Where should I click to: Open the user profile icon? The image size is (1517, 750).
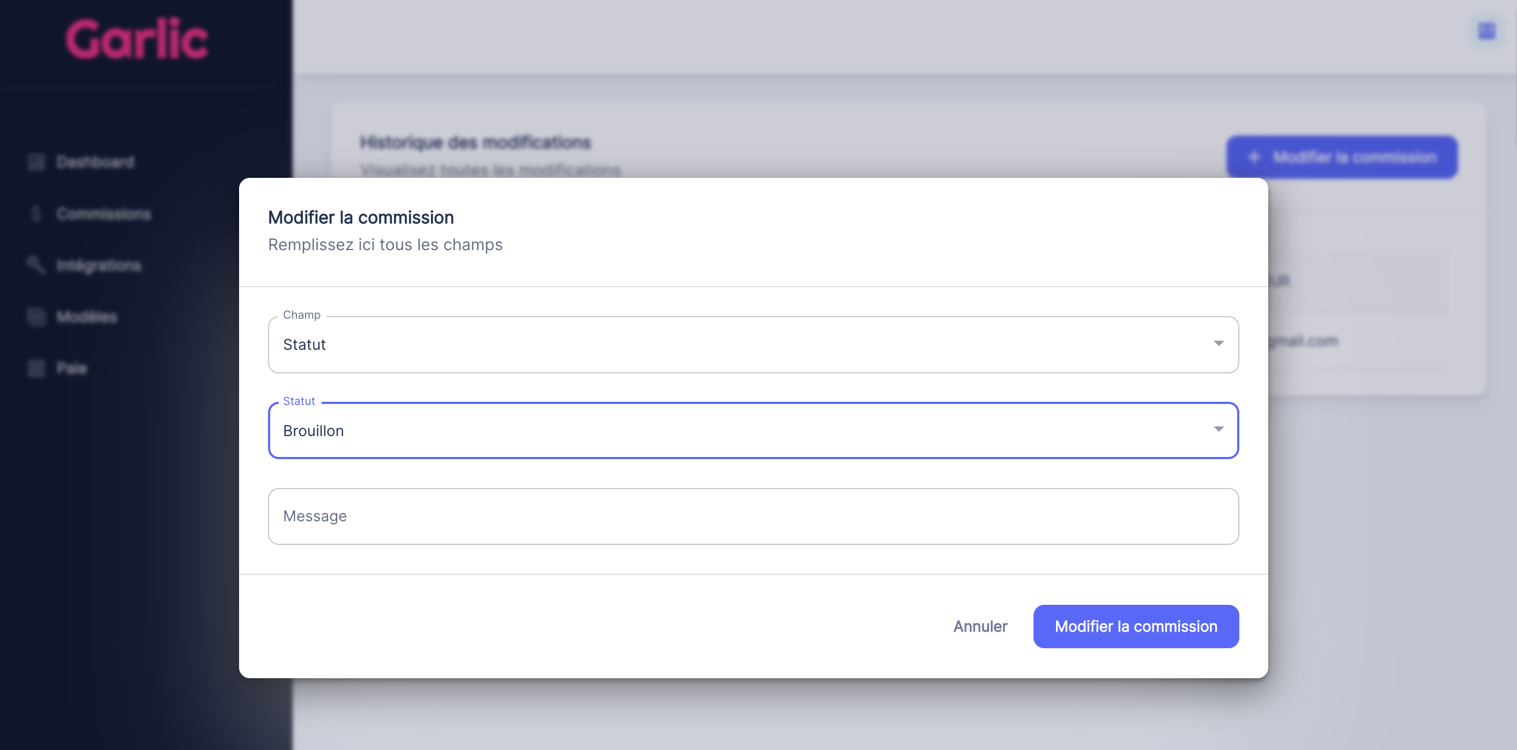[x=1486, y=31]
